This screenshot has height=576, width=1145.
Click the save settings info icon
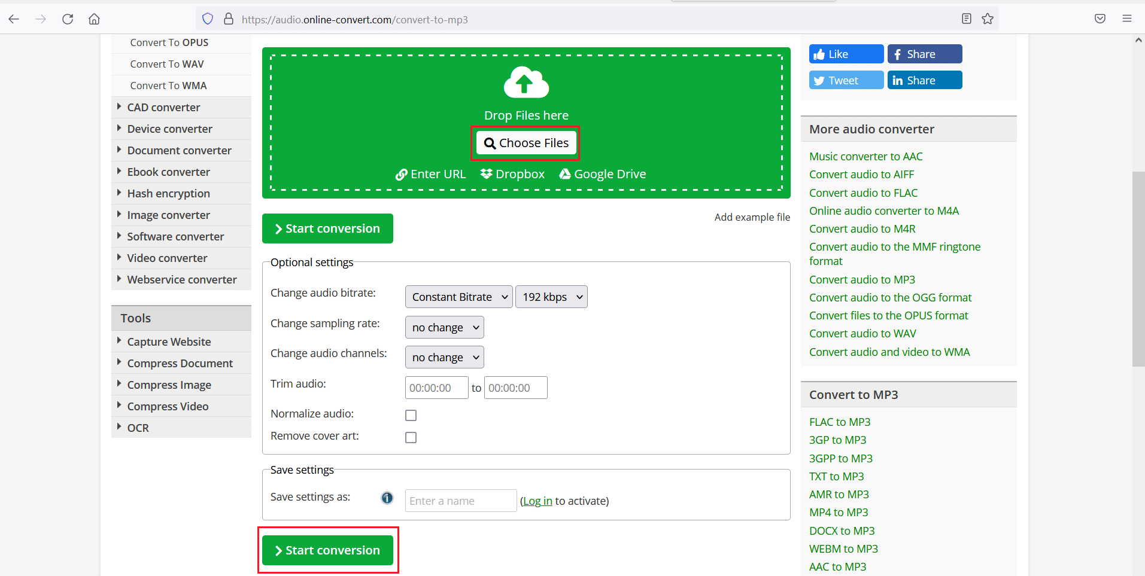tap(387, 498)
